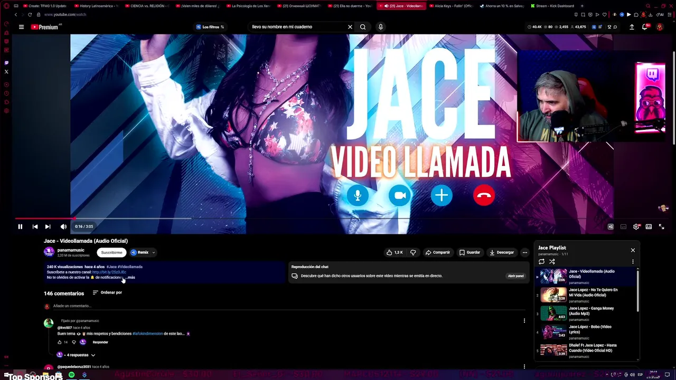Like the comment by @kvo507
This screenshot has height=380, width=676.
point(60,342)
